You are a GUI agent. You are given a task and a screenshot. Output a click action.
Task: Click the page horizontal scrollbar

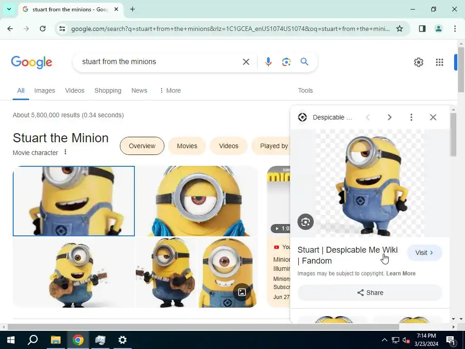pyautogui.click(x=203, y=327)
